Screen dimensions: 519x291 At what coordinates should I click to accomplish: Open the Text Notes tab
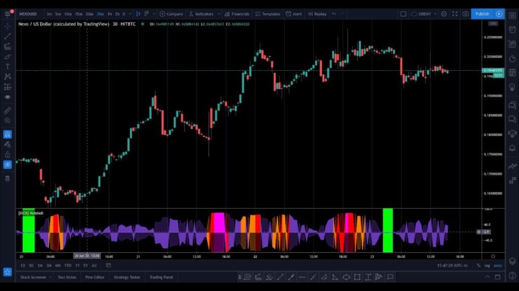[67, 277]
